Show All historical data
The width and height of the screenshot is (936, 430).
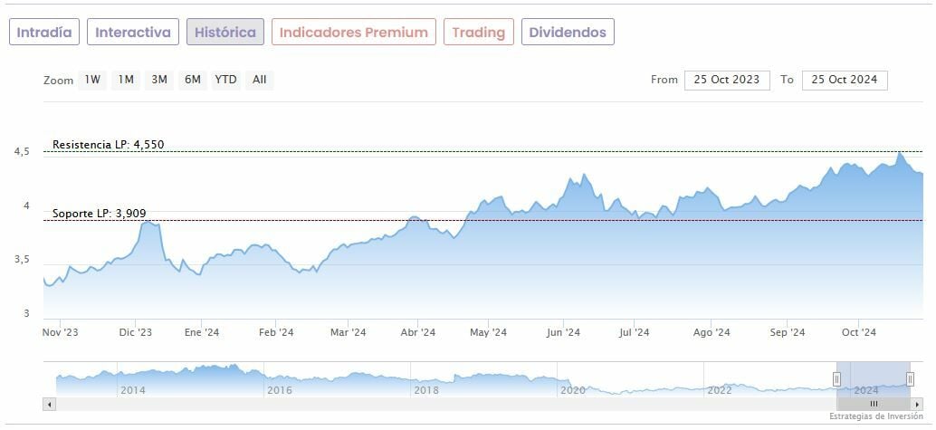pyautogui.click(x=259, y=80)
